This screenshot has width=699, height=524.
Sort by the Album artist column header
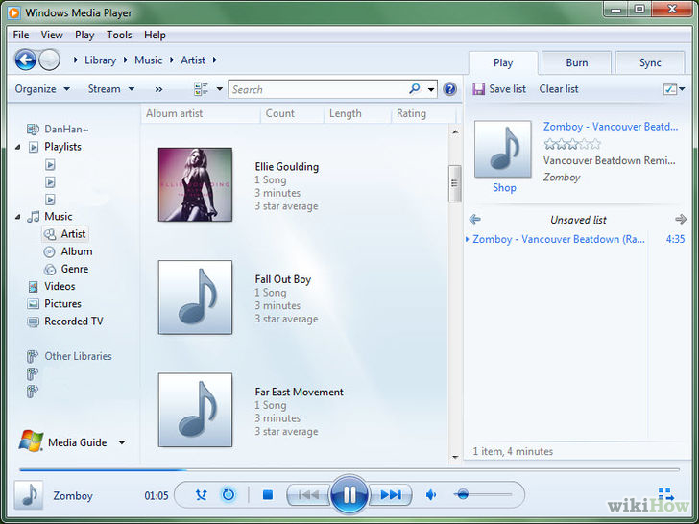click(174, 113)
